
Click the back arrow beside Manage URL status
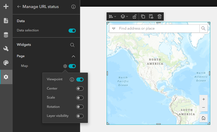pos(19,7)
